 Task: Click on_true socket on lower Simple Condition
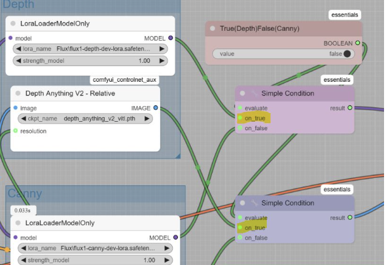pyautogui.click(x=240, y=227)
